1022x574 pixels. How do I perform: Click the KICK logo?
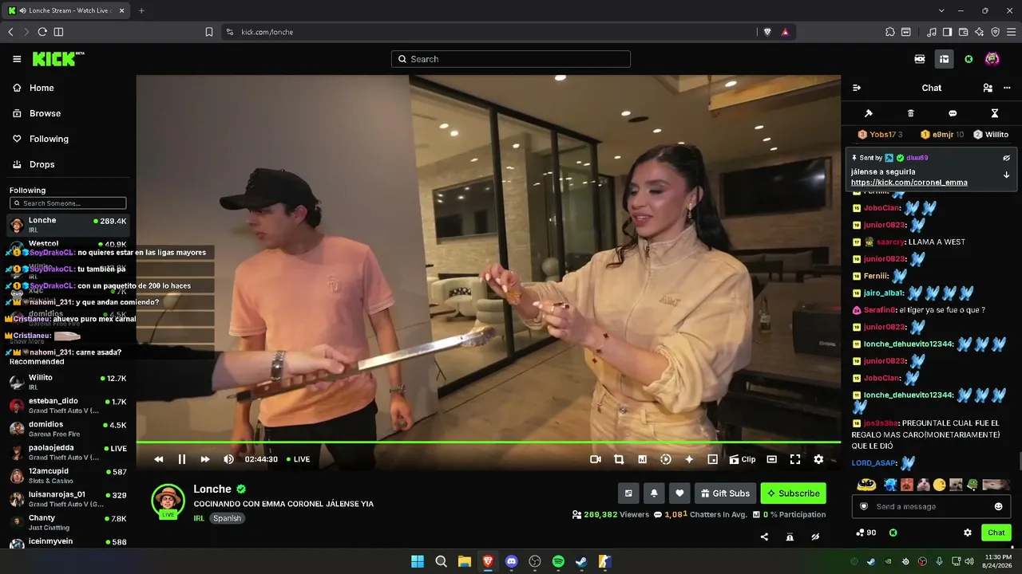coord(58,59)
